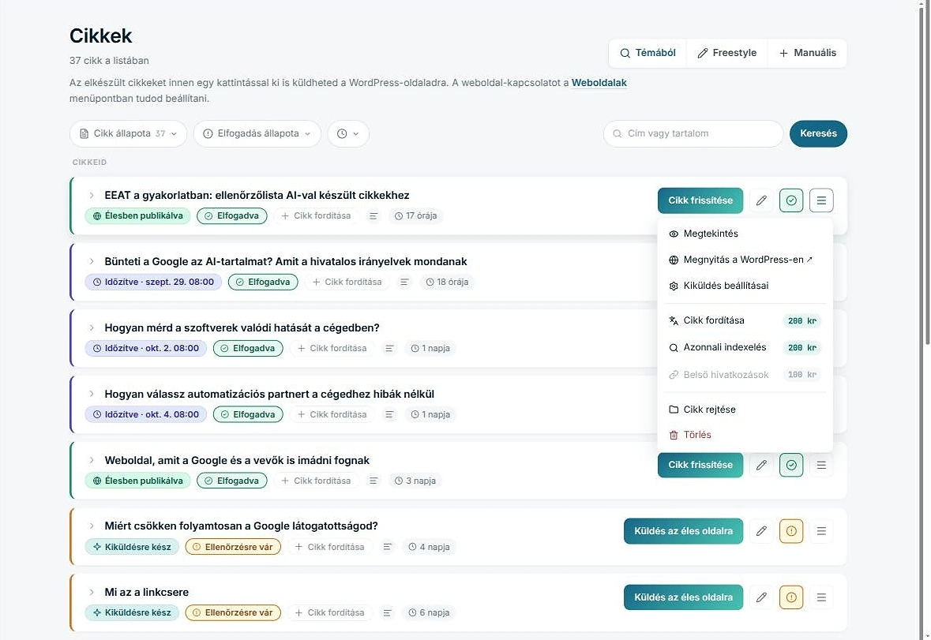Viewport: 931px width, 640px height.
Task: Toggle pending approval icon for Mi az a linkcsere
Action: [791, 597]
